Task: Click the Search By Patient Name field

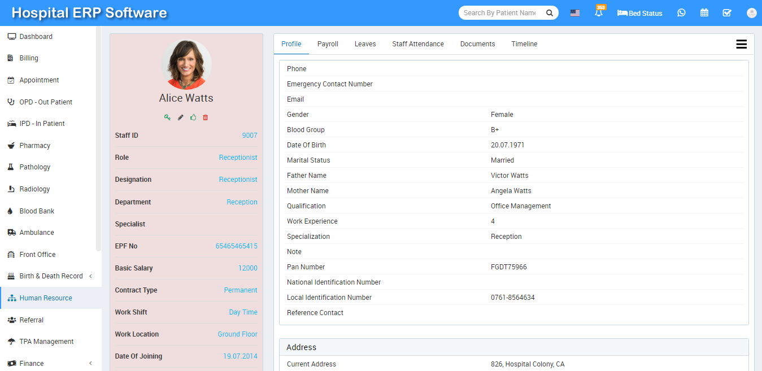Action: [500, 13]
